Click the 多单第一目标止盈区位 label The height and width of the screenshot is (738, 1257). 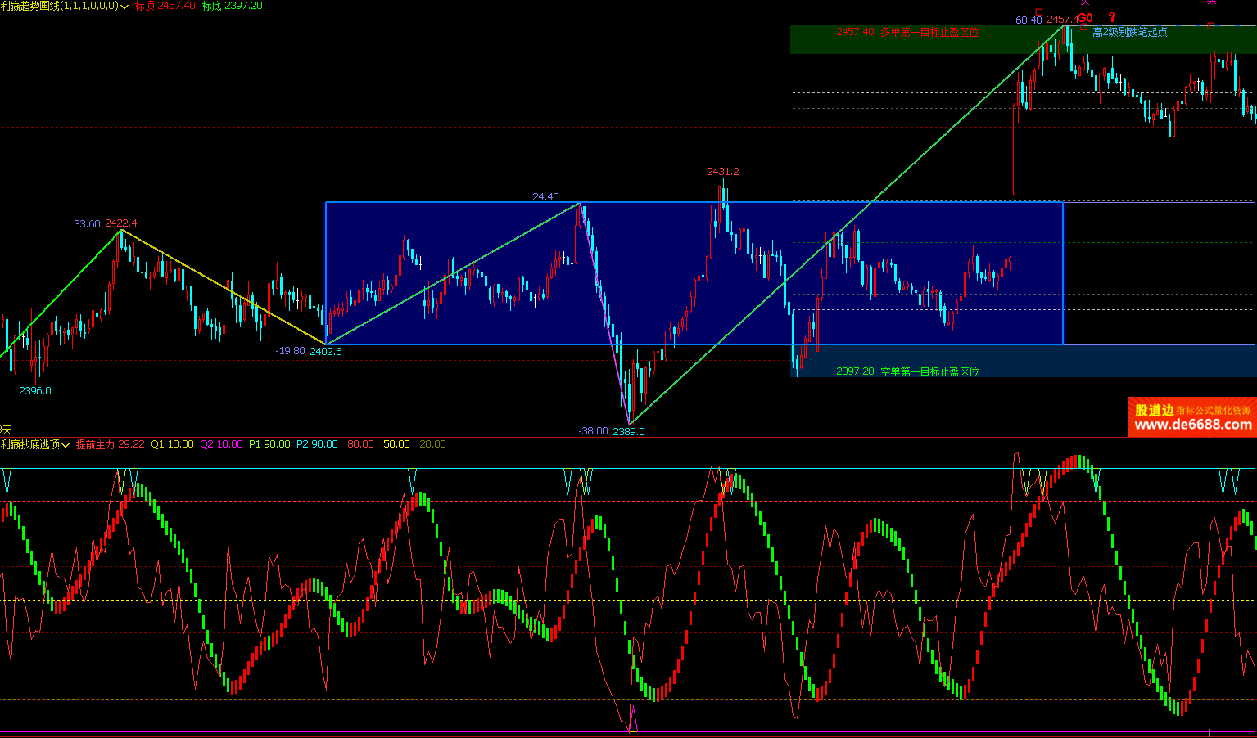pos(929,33)
